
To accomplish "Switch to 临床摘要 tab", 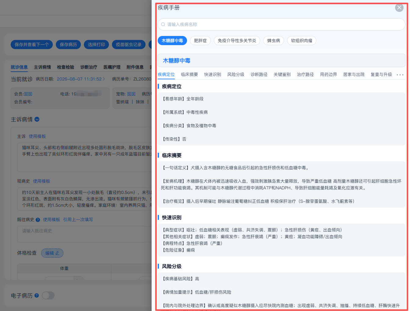I will tap(189, 74).
